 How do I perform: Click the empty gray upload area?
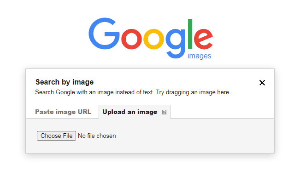point(191,136)
